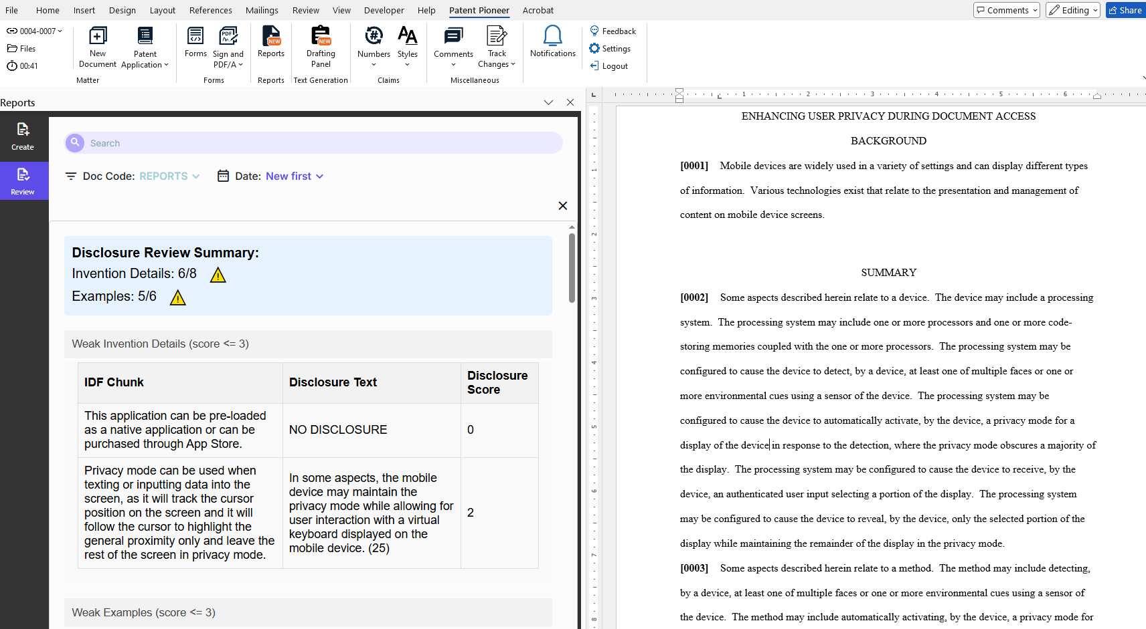Screen dimensions: 1146x629
Task: Click the Search input field
Action: coord(313,143)
